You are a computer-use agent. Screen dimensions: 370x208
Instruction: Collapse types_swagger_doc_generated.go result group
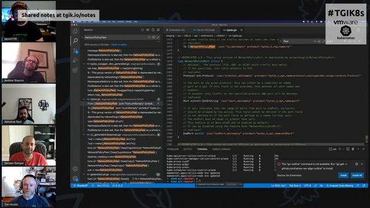pyautogui.click(x=84, y=64)
